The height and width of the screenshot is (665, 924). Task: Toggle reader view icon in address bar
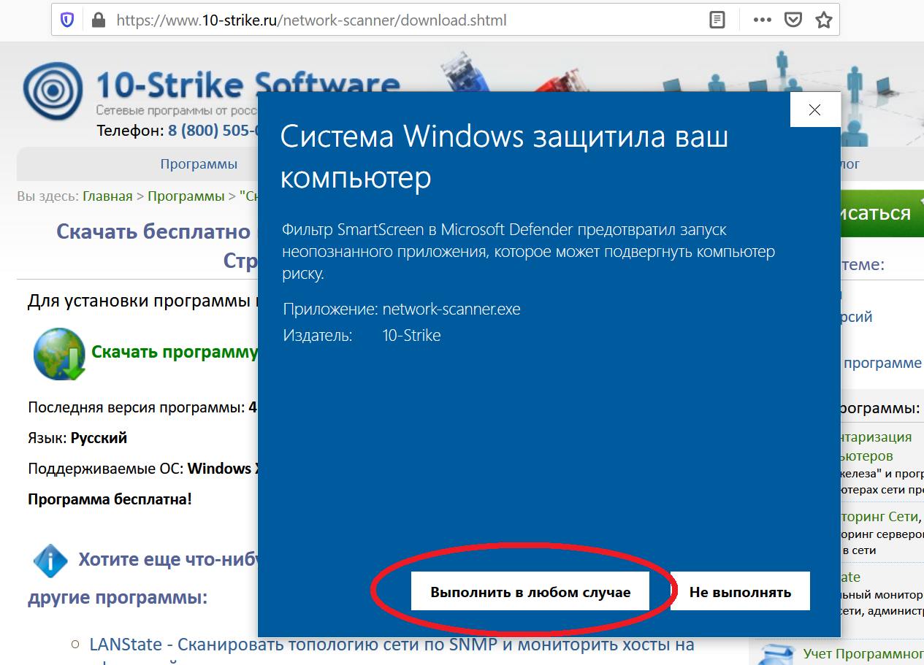coord(718,20)
